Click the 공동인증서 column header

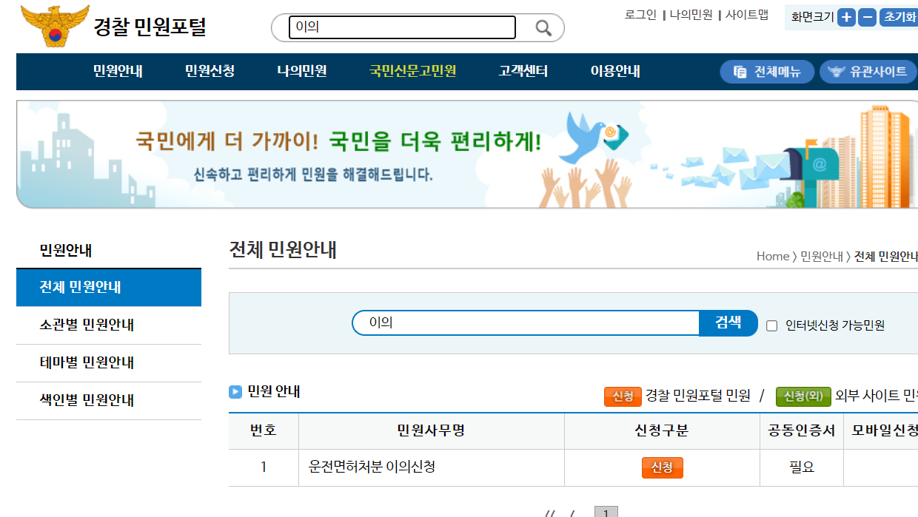click(802, 431)
